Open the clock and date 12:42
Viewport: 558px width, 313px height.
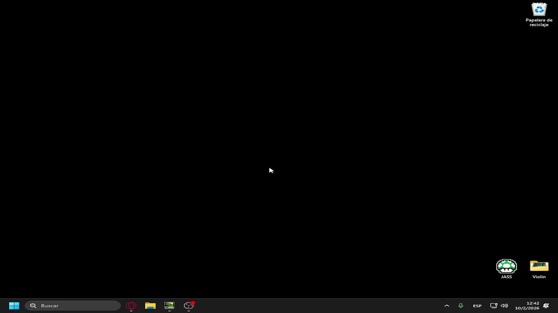(x=527, y=306)
